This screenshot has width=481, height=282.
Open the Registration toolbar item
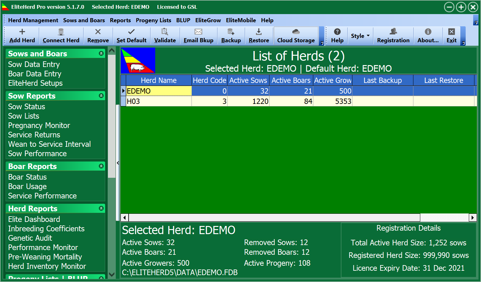[393, 36]
